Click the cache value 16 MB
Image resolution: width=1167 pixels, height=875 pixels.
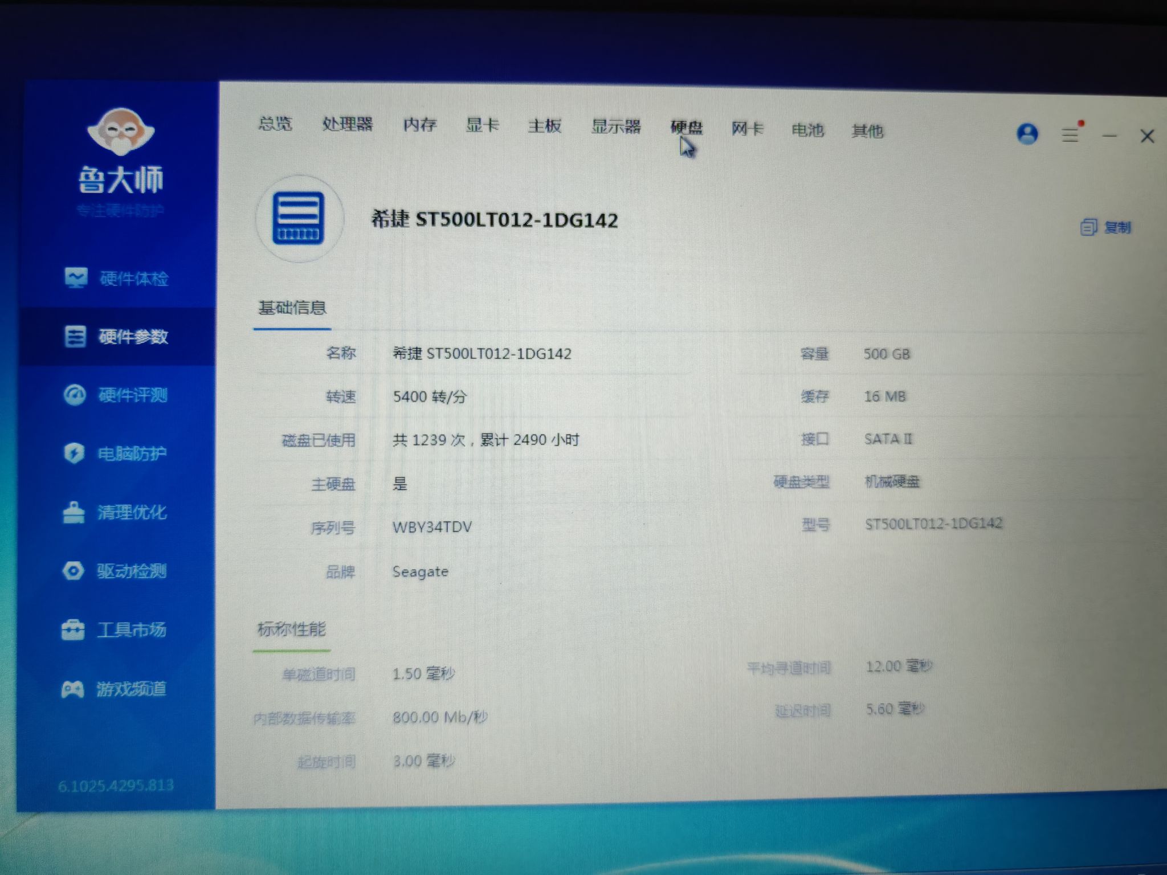pyautogui.click(x=885, y=396)
